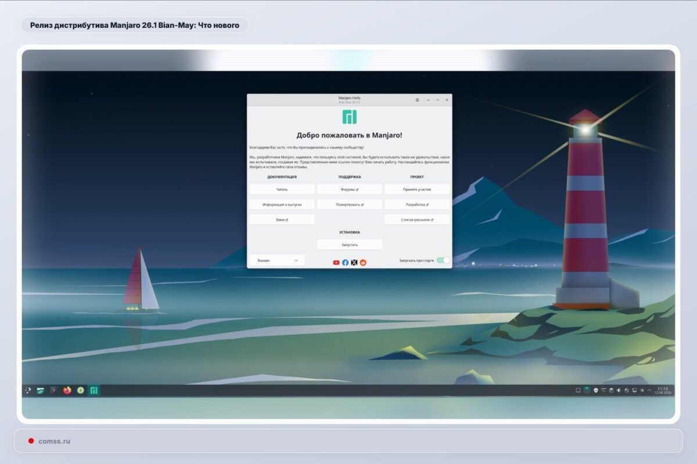
Task: Open the Russian language dropdown
Action: pyautogui.click(x=277, y=260)
